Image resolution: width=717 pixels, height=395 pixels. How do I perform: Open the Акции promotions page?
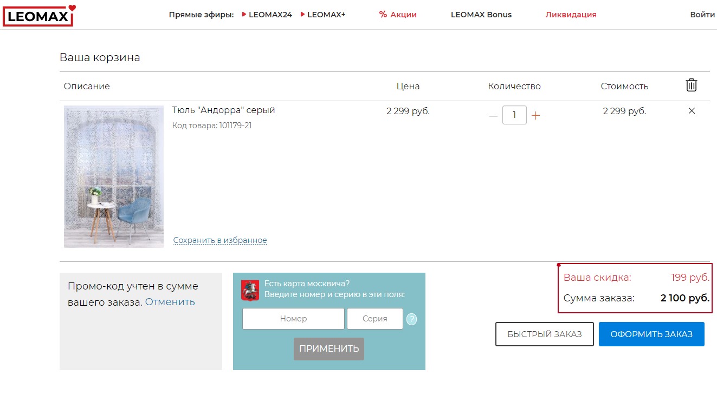click(x=398, y=15)
